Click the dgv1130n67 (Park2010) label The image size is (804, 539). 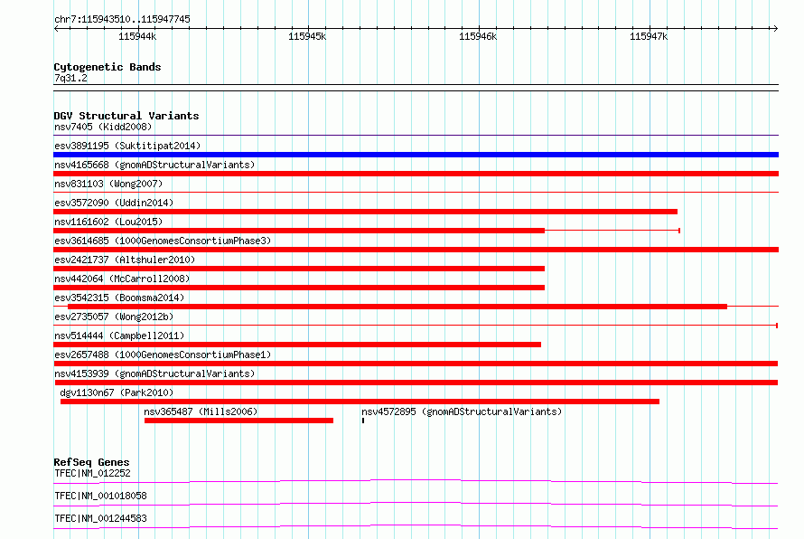117,392
